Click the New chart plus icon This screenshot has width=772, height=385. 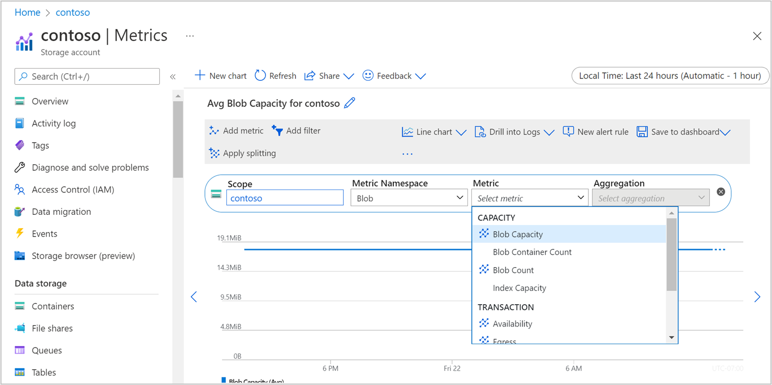tap(200, 76)
